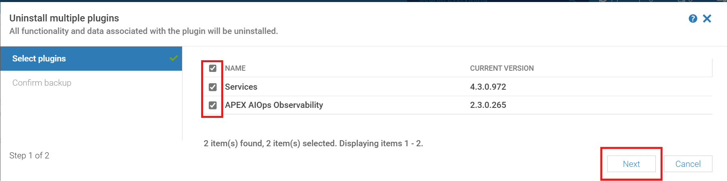Close the Uninstall multiple plugins dialog
727x181 pixels.
coord(707,19)
